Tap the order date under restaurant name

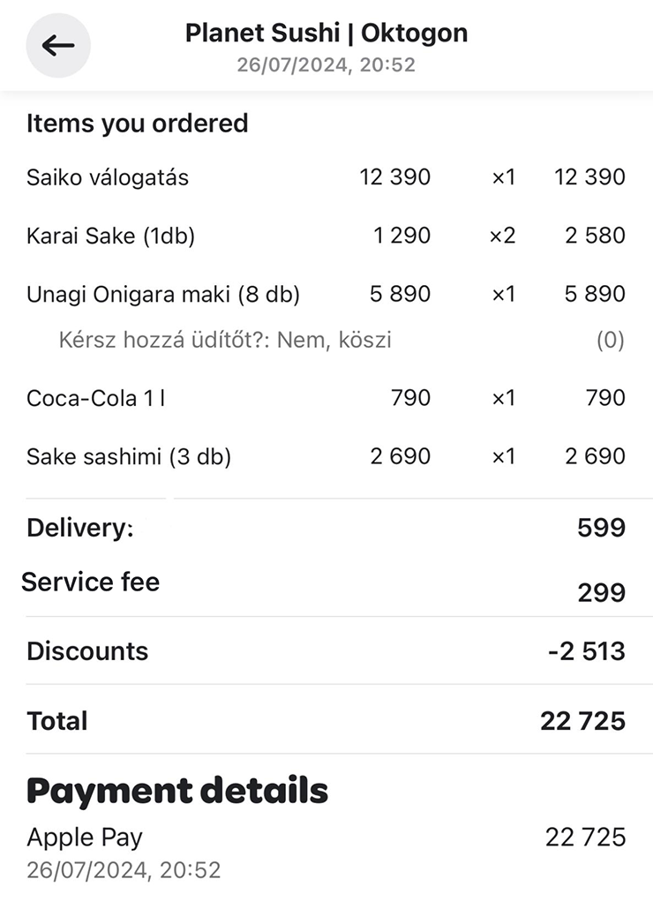click(x=326, y=64)
